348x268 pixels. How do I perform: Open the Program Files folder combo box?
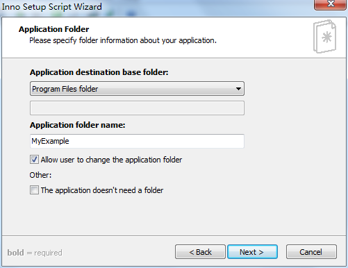click(x=137, y=89)
